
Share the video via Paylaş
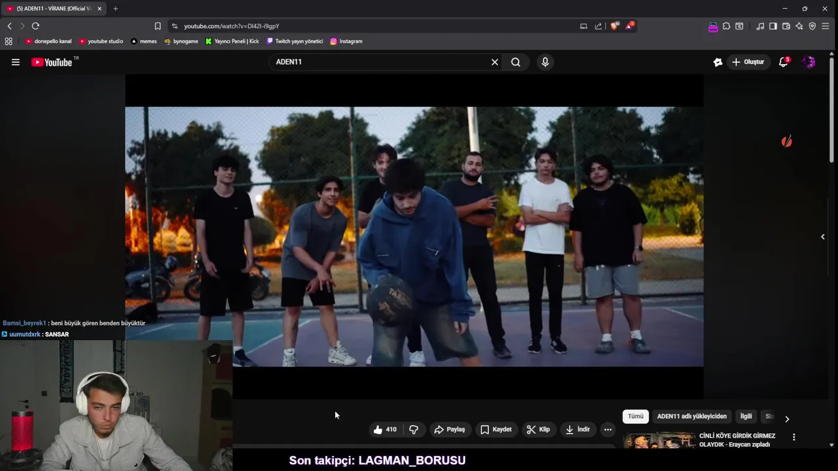pos(450,430)
